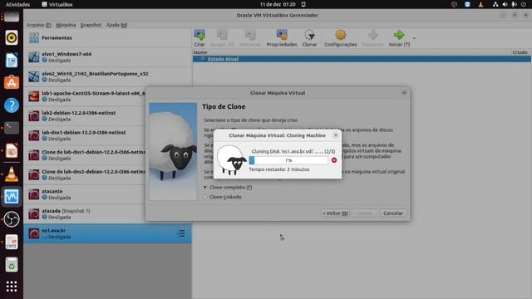532x299 pixels.
Task: Select lab1-apache-CentOS-Stream-9 machine
Action: tap(85, 96)
